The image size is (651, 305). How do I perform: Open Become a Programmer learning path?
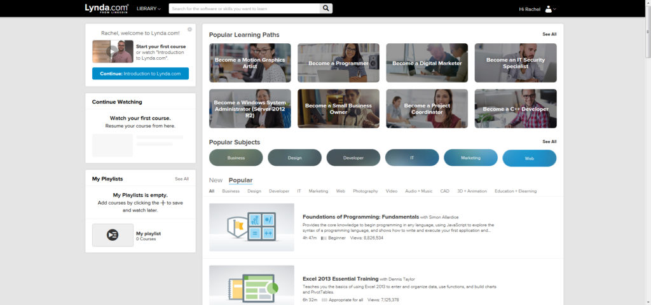coord(338,63)
